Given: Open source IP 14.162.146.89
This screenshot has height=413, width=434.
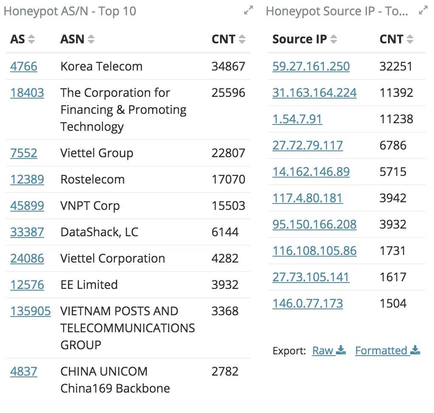Looking at the screenshot, I should pyautogui.click(x=311, y=172).
